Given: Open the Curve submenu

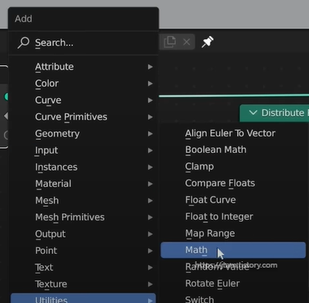Looking at the screenshot, I should 83,100.
